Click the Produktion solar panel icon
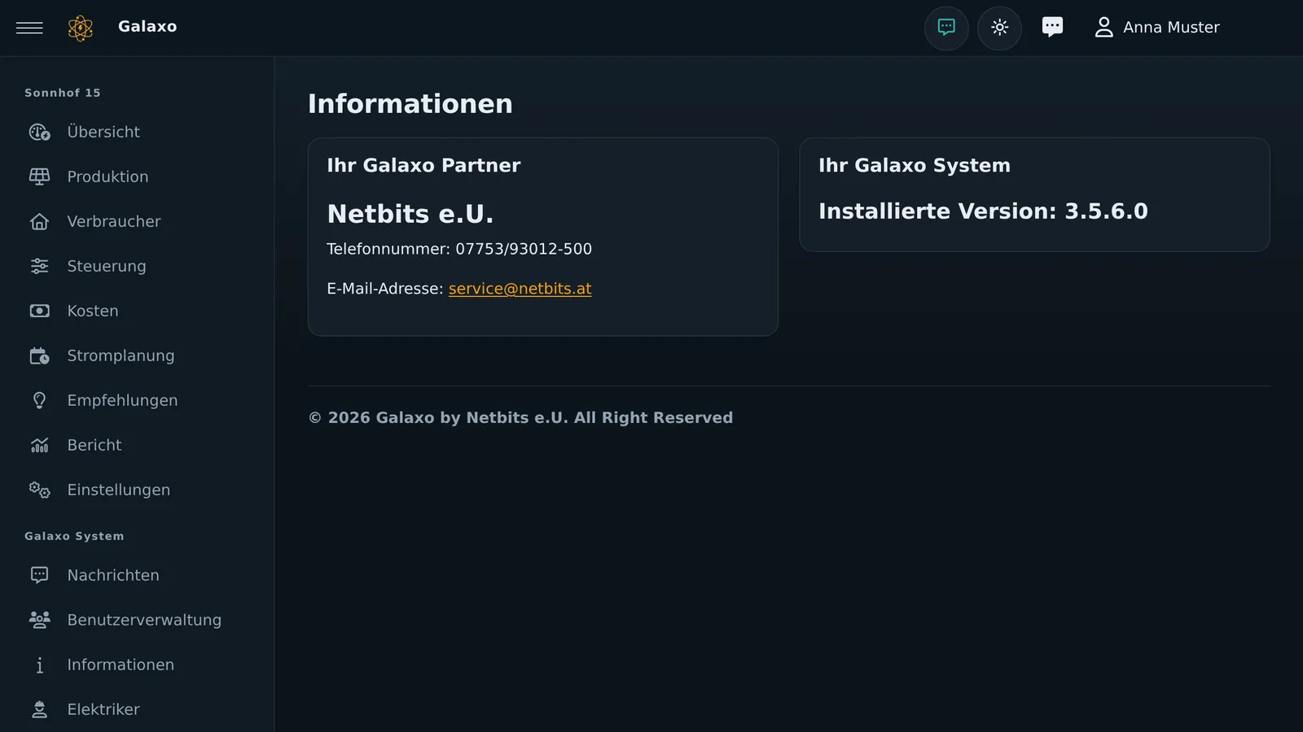 39,176
